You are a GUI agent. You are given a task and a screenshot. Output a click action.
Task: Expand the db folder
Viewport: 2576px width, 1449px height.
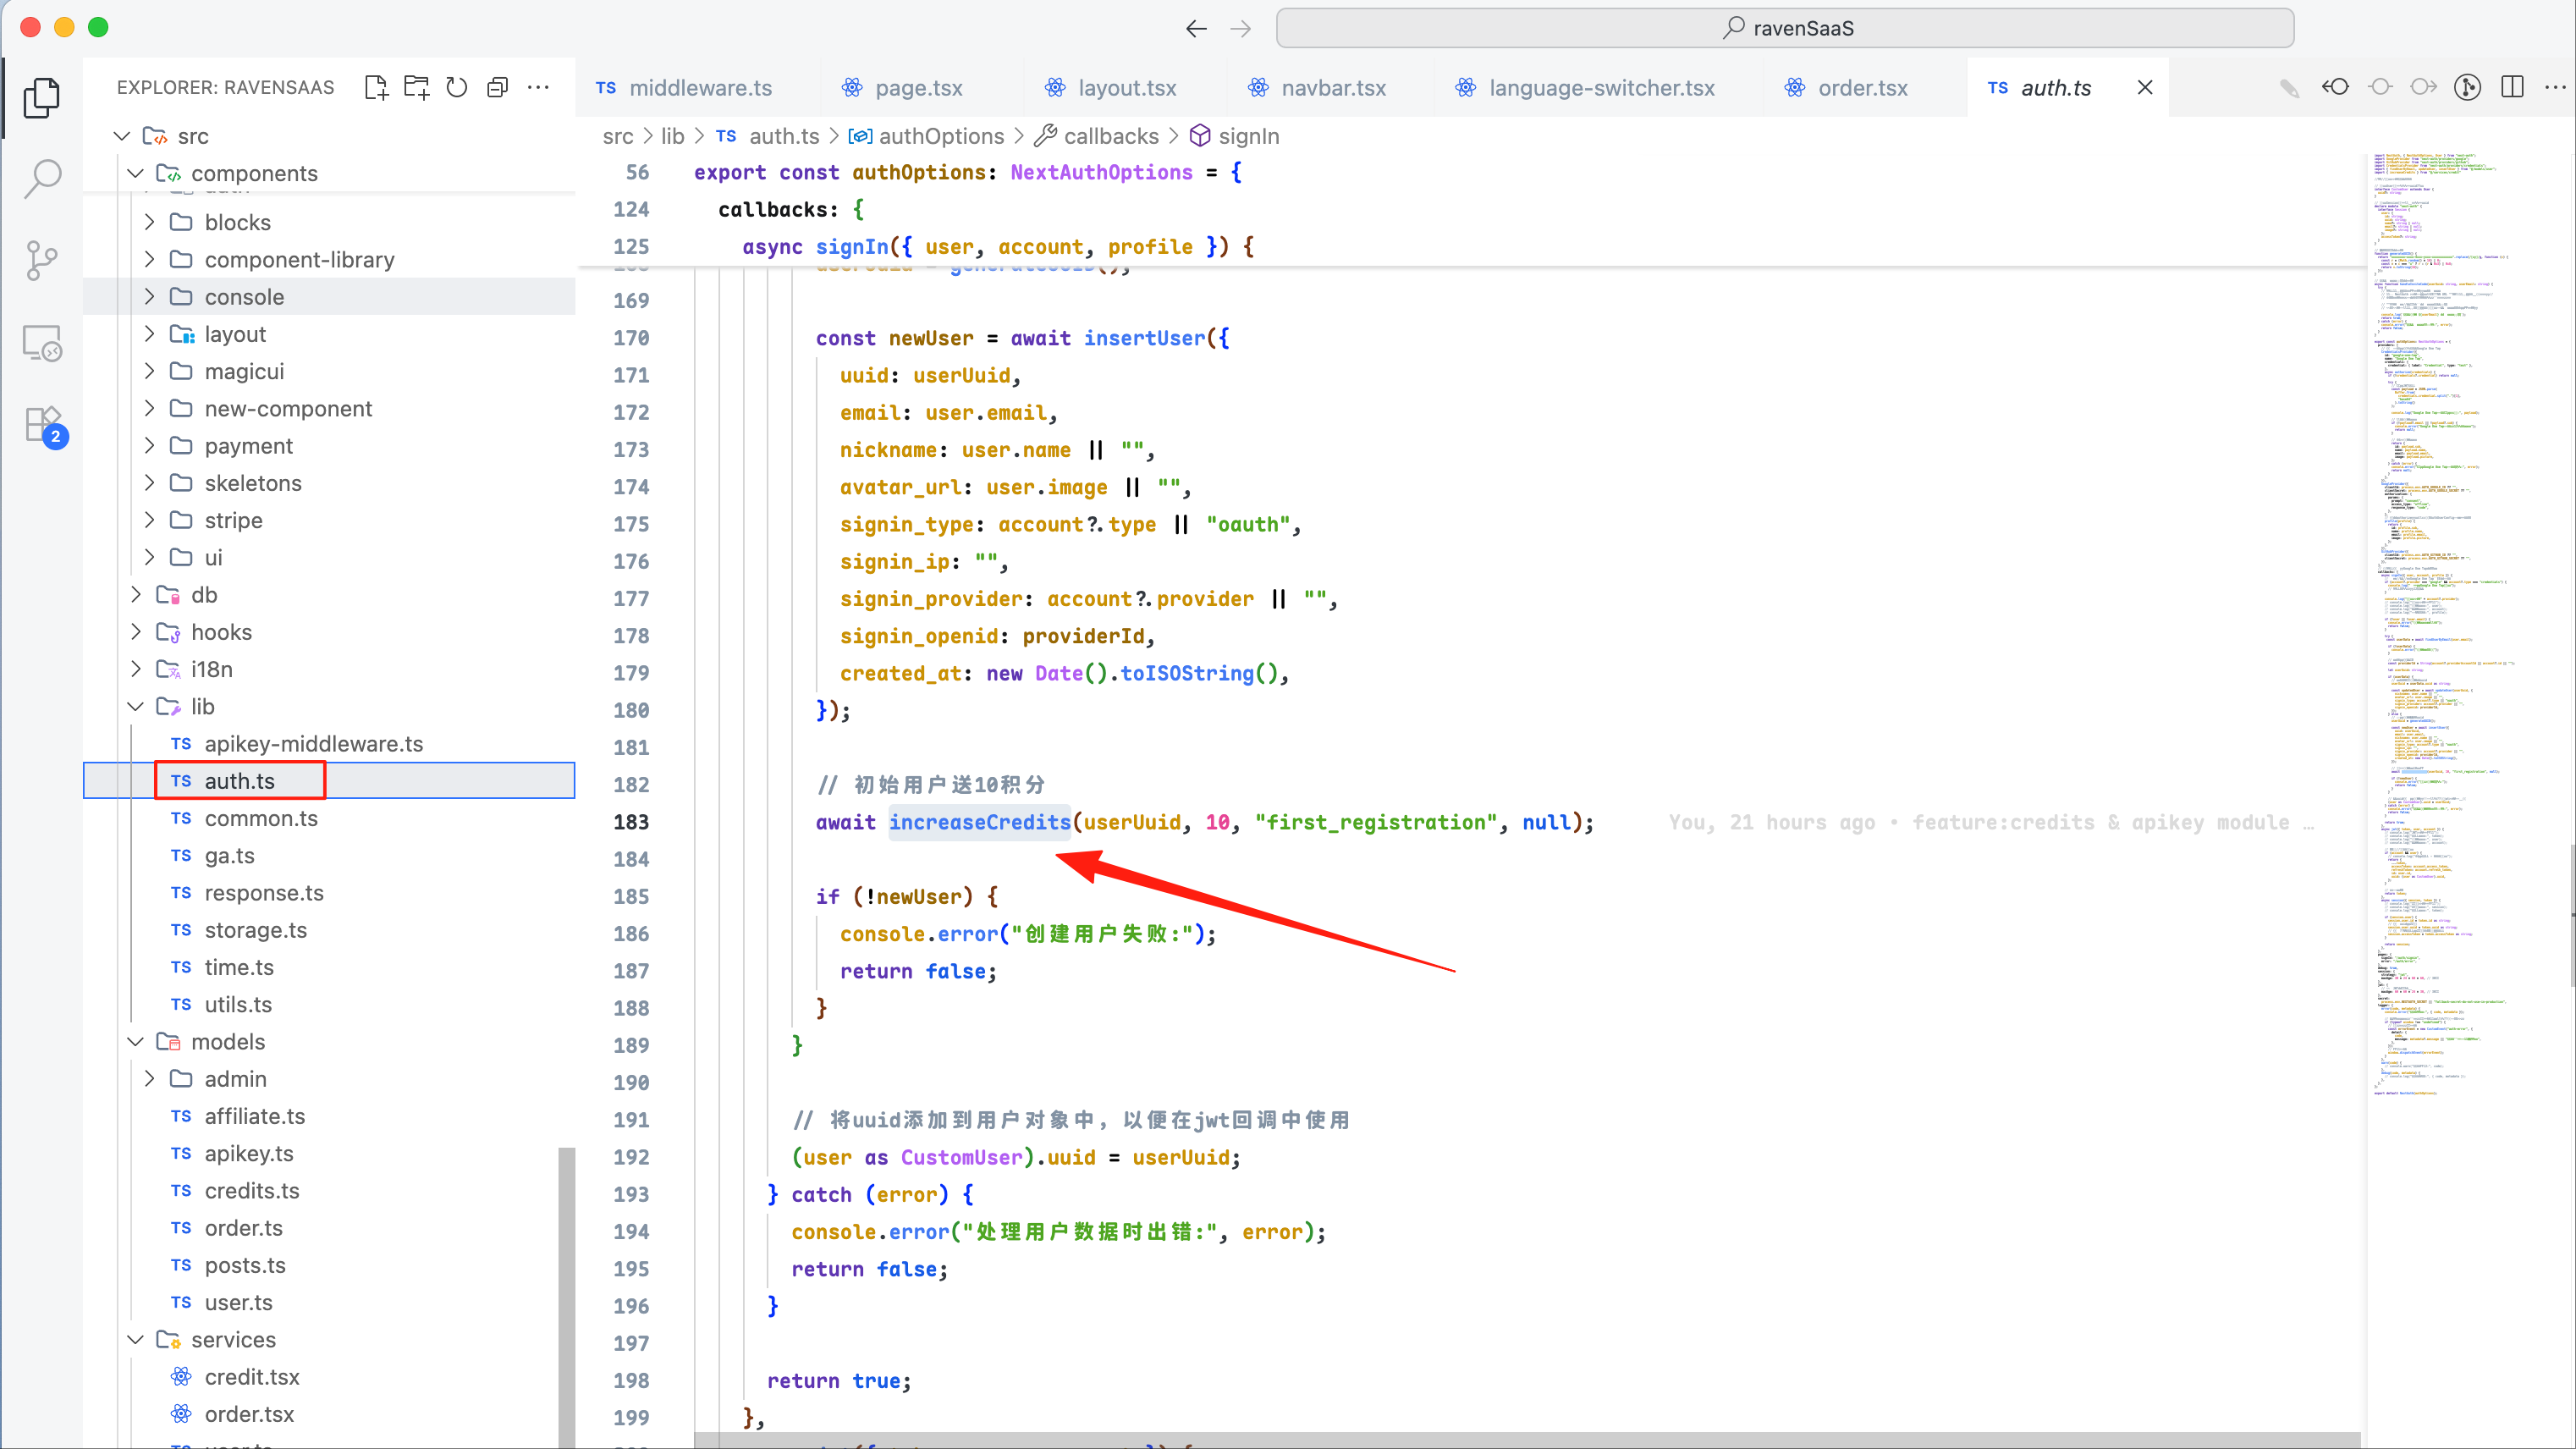pyautogui.click(x=136, y=595)
